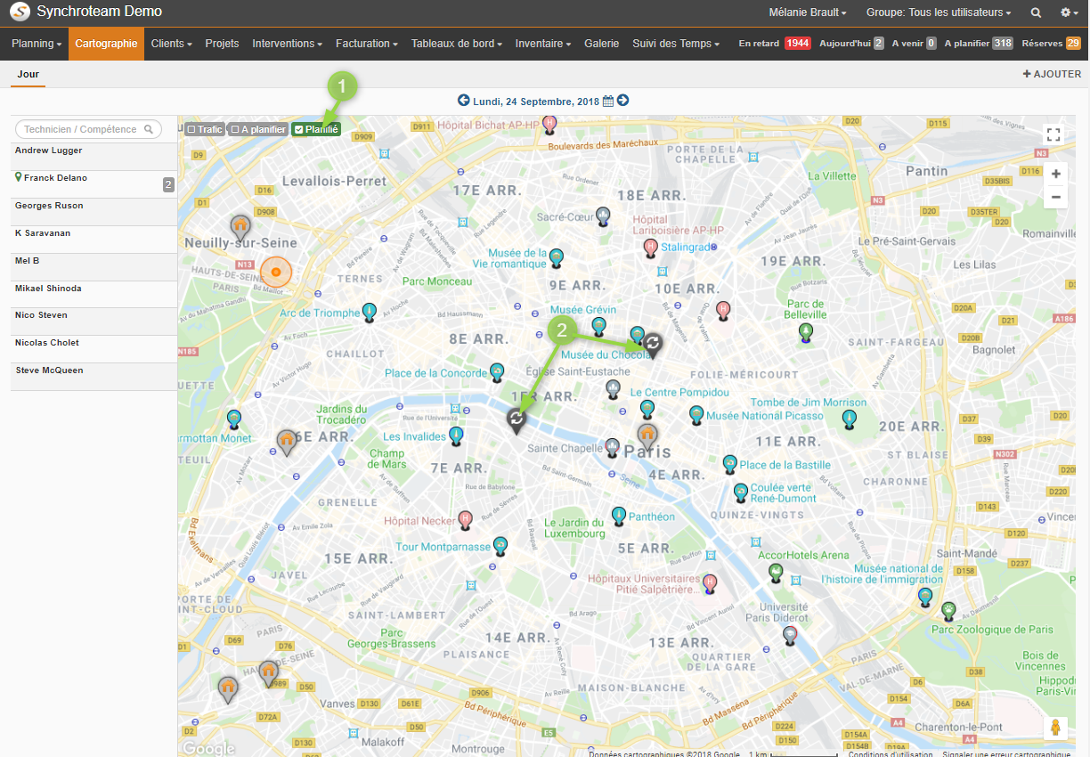The width and height of the screenshot is (1090, 757).
Task: Go to next day arrow
Action: click(622, 101)
